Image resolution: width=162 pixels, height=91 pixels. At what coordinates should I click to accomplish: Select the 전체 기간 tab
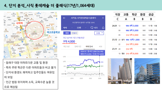click(x=78, y=47)
